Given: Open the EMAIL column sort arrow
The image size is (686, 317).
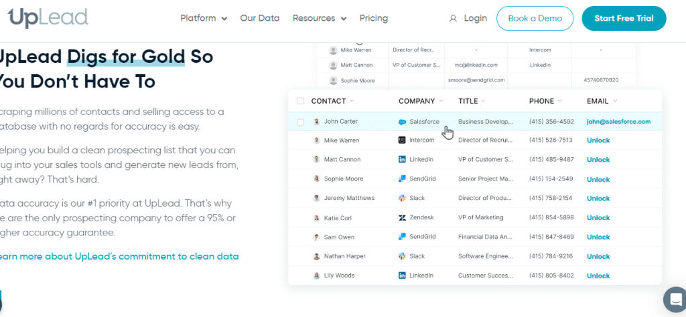Looking at the screenshot, I should [x=615, y=101].
